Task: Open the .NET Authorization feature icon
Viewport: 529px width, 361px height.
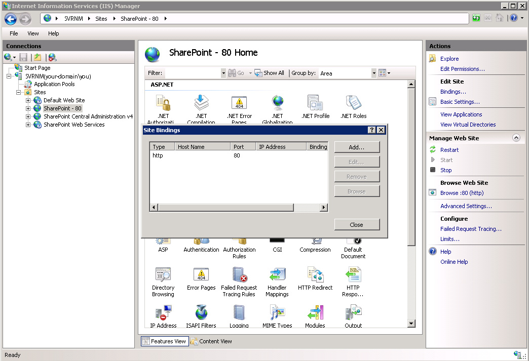Action: click(x=163, y=103)
